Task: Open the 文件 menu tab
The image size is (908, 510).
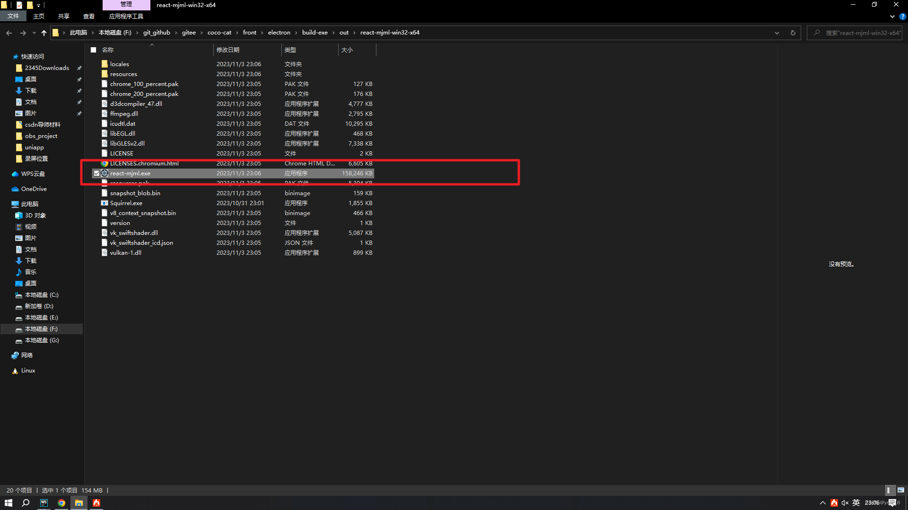Action: pos(13,16)
